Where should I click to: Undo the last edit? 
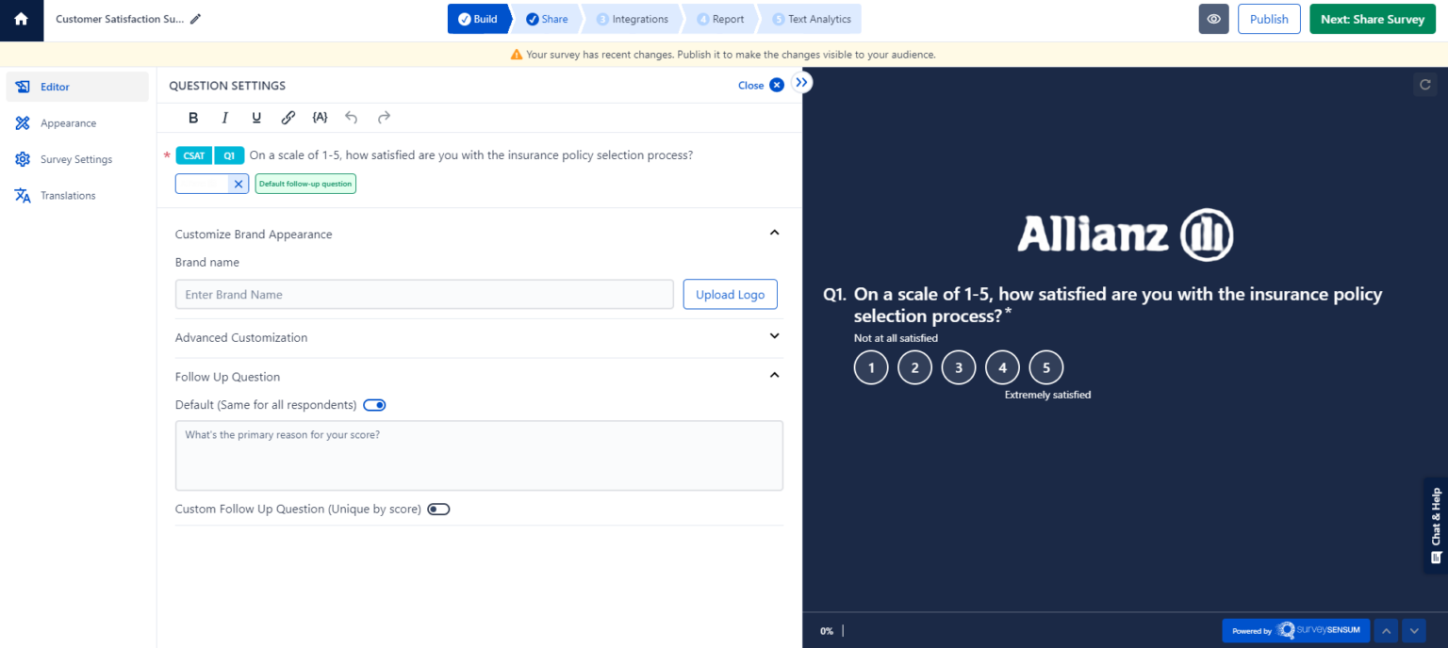352,118
